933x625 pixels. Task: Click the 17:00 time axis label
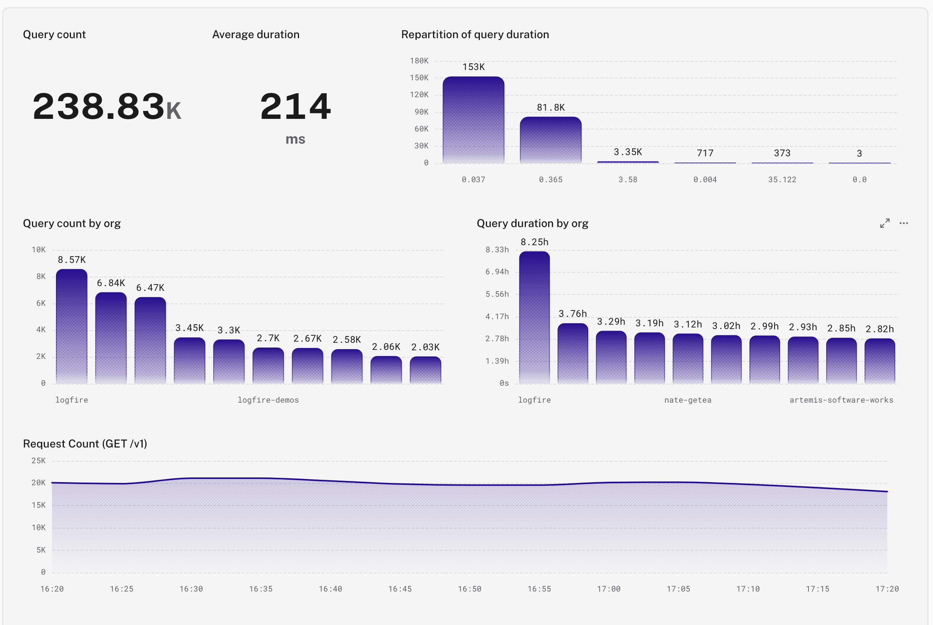coord(609,589)
